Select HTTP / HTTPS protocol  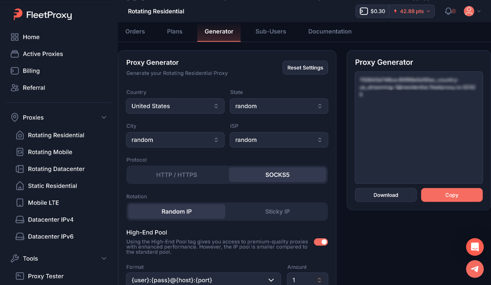point(176,175)
